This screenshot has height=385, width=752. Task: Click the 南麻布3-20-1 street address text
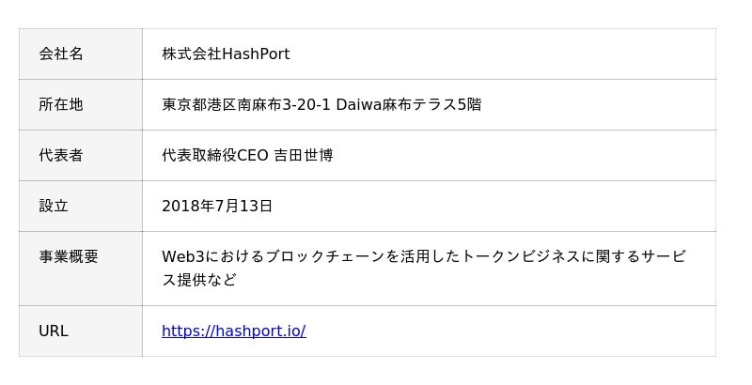(283, 104)
